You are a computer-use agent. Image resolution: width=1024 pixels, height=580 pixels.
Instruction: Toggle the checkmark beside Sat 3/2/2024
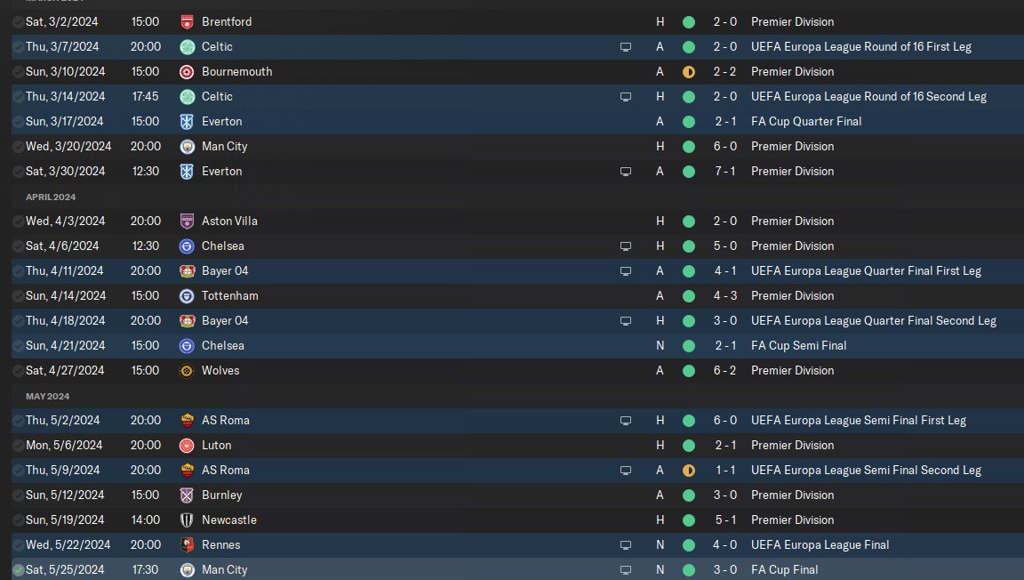click(19, 22)
